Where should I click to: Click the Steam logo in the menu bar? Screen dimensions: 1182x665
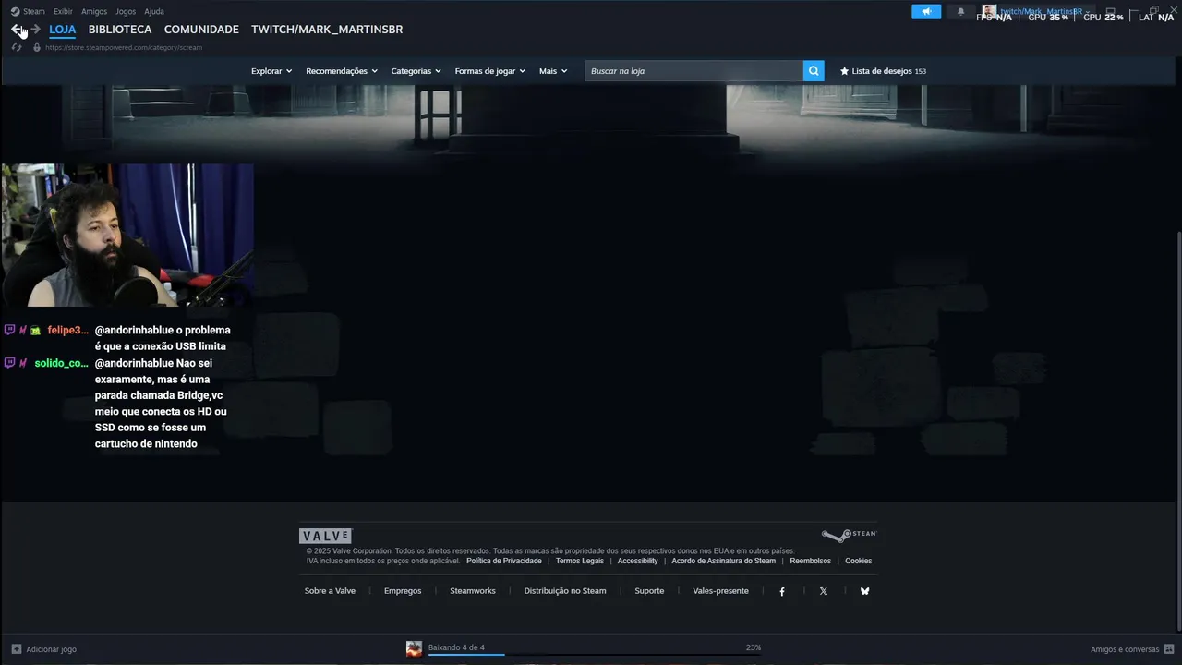point(15,11)
